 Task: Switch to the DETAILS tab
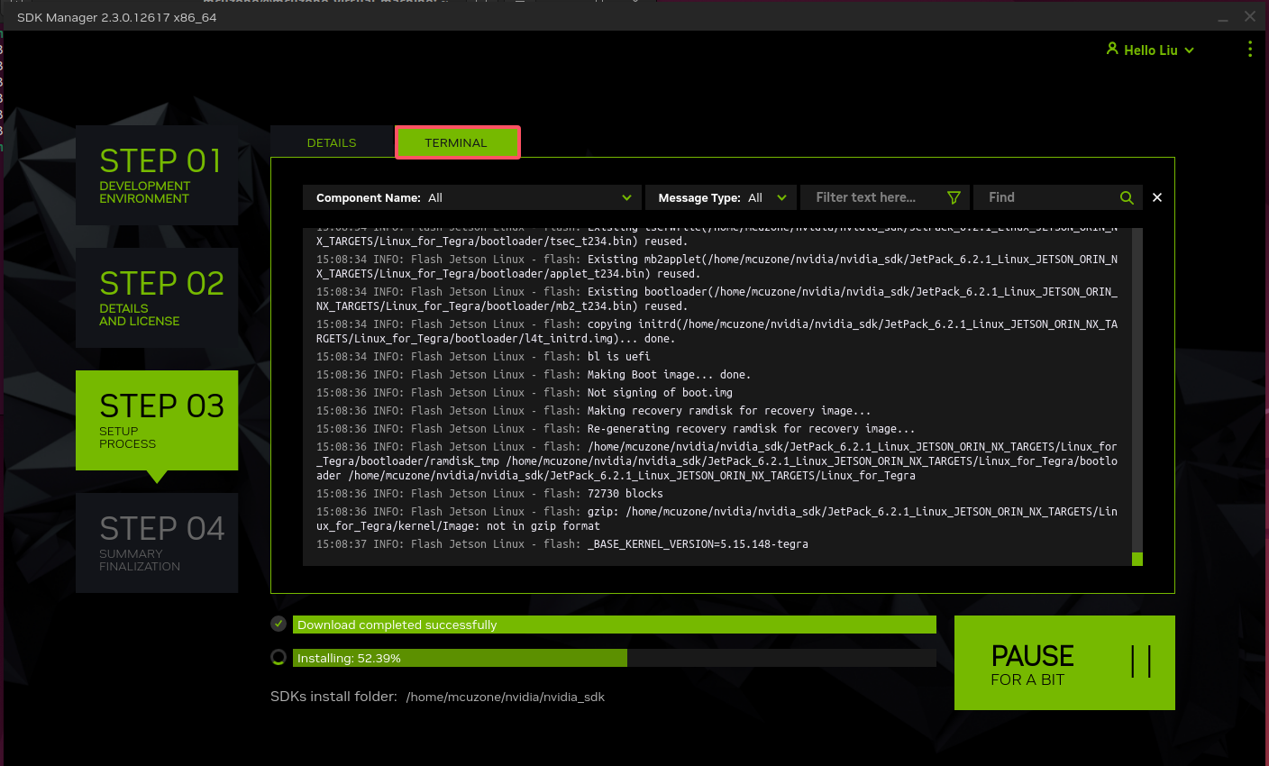click(x=332, y=142)
